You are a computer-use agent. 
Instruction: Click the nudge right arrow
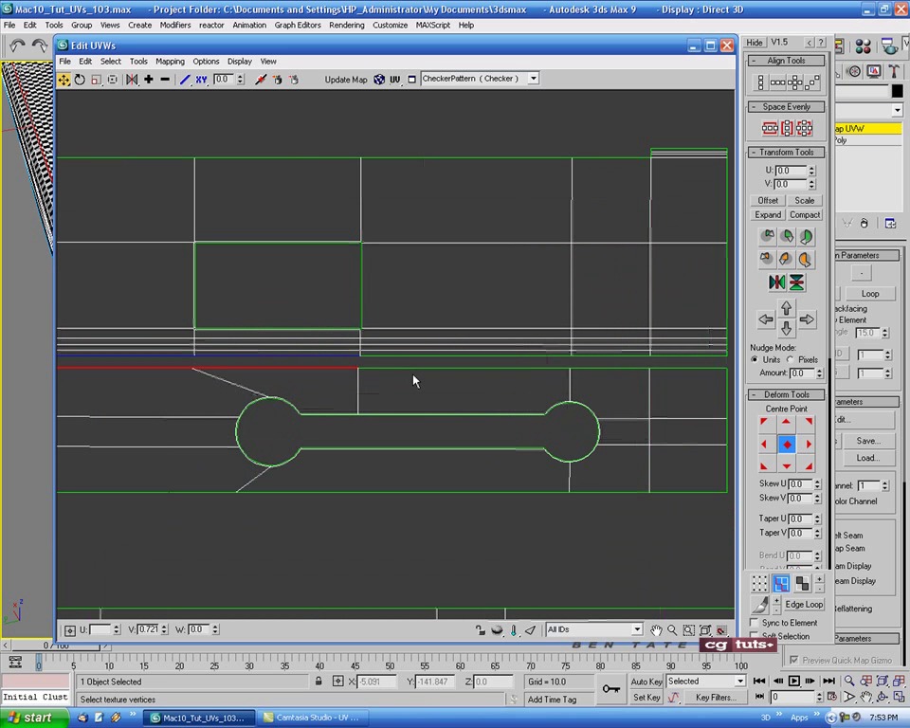click(807, 319)
